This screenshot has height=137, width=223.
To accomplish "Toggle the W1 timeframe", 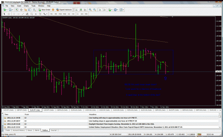I will [x=82, y=14].
